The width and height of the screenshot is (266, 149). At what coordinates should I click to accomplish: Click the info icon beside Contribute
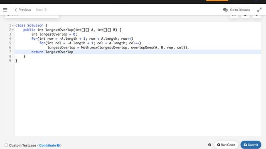coord(58,145)
